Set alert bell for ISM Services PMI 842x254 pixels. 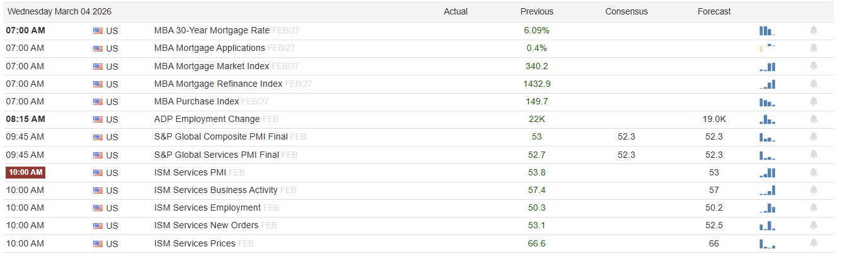(814, 172)
